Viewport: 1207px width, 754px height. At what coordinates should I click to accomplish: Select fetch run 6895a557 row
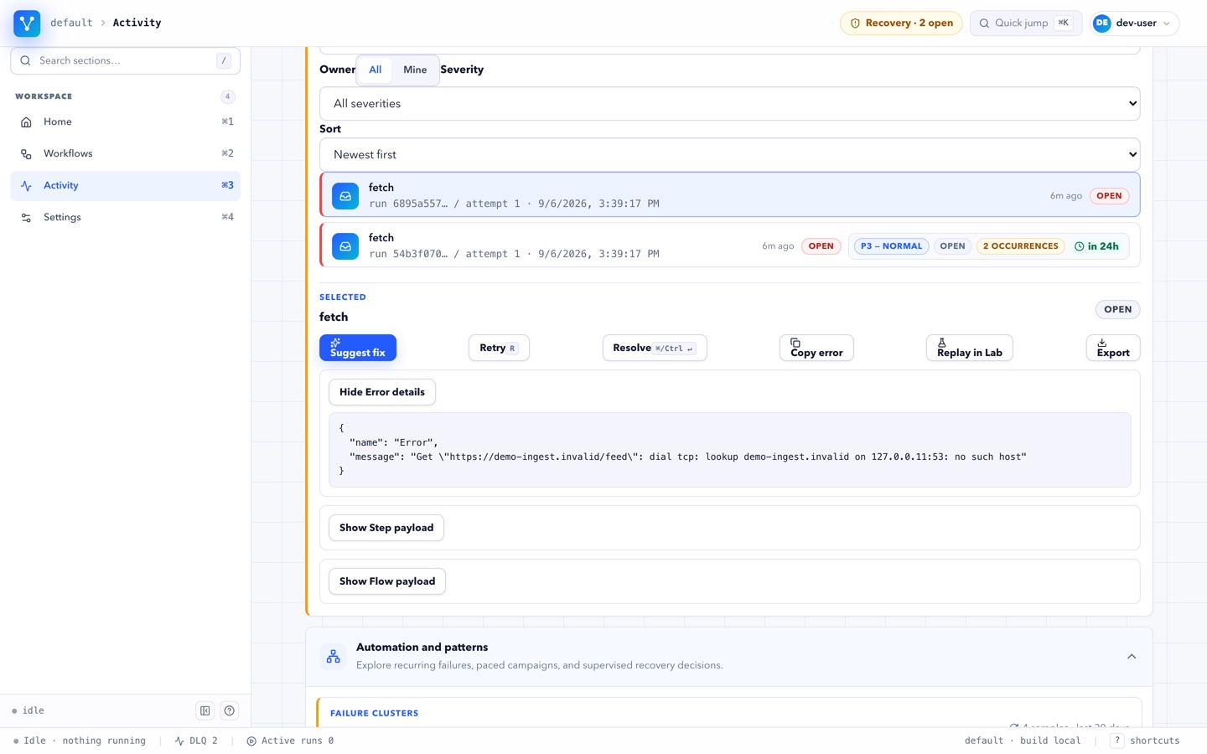(x=729, y=194)
